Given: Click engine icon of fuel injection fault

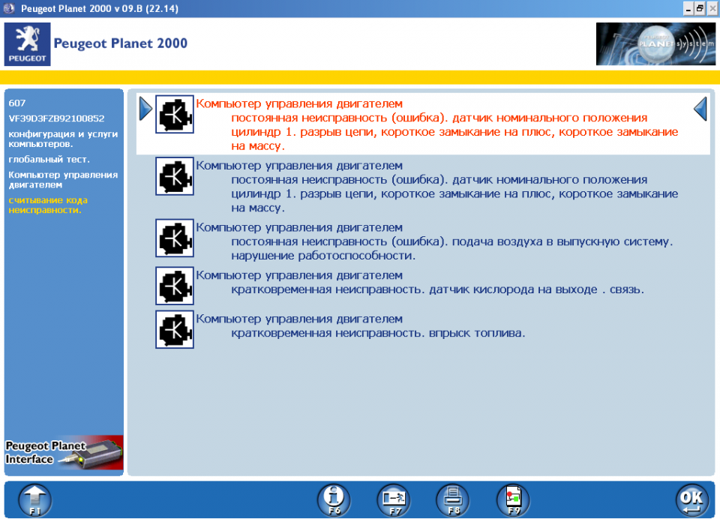Looking at the screenshot, I should [x=175, y=329].
